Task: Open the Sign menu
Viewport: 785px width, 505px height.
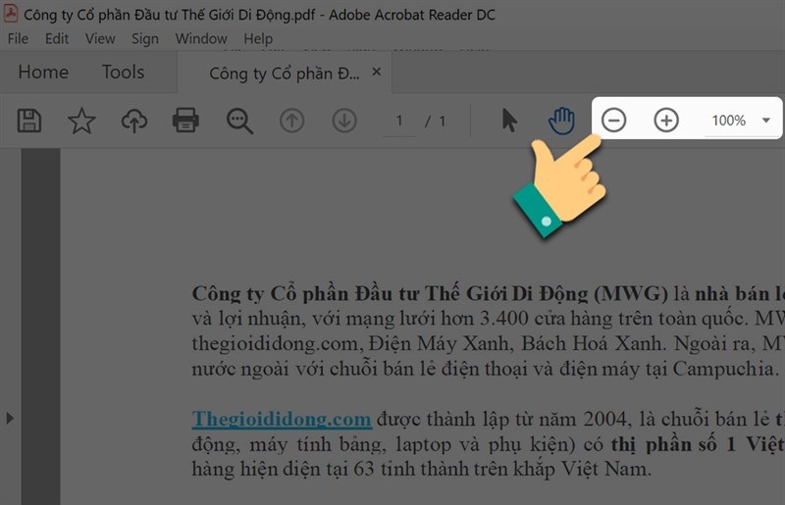Action: 145,39
